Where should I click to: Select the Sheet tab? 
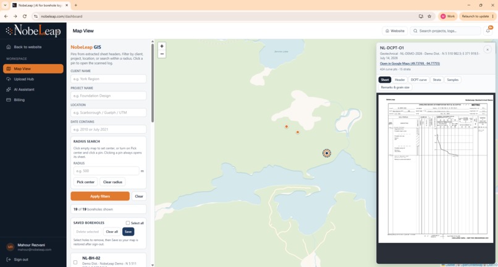tap(384, 80)
